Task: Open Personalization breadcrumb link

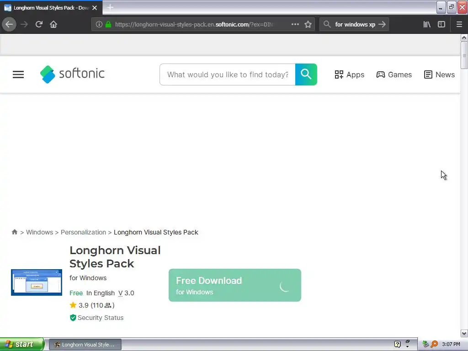Action: pyautogui.click(x=83, y=232)
